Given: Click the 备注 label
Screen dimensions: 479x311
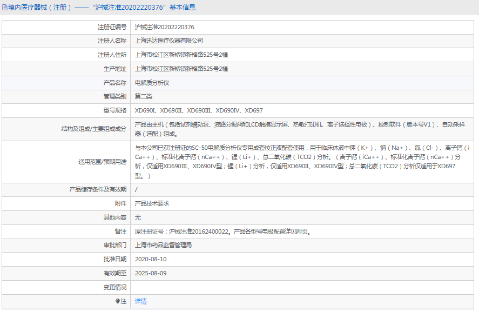Looking at the screenshot, I should pyautogui.click(x=120, y=231).
